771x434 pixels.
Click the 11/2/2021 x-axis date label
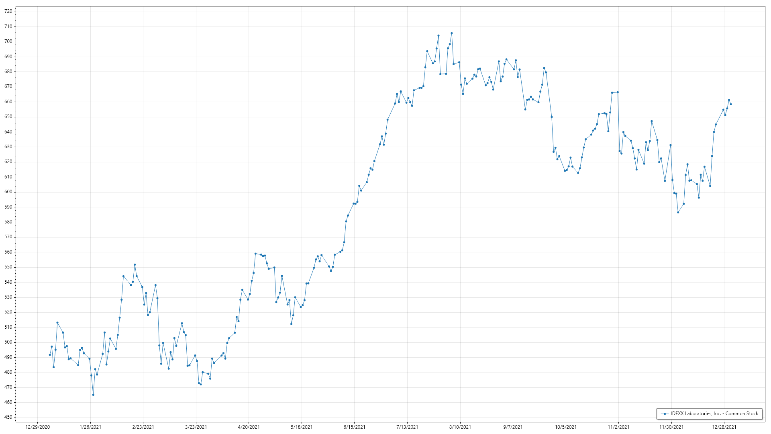pyautogui.click(x=618, y=427)
